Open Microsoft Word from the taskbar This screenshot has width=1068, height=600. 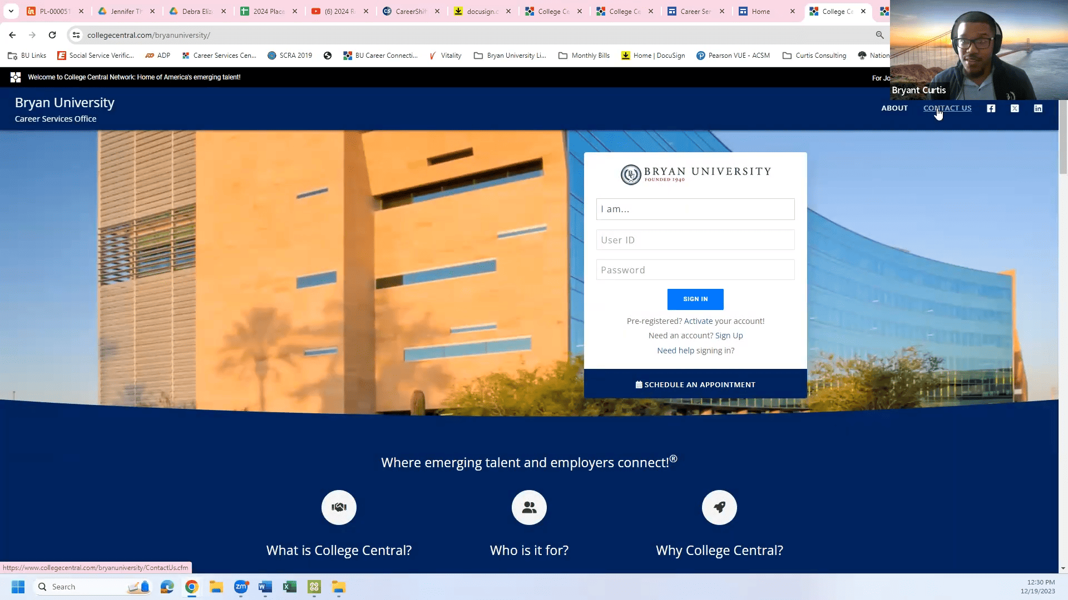pyautogui.click(x=265, y=587)
